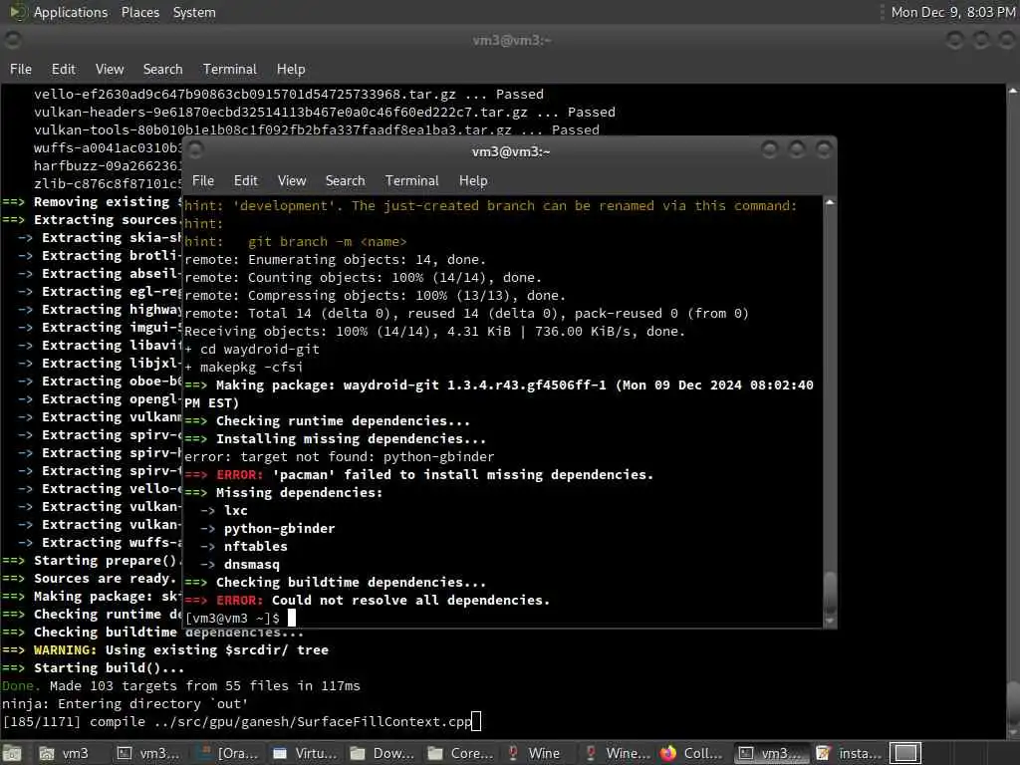
Task: Open File menu in the front terminal window
Action: (203, 181)
